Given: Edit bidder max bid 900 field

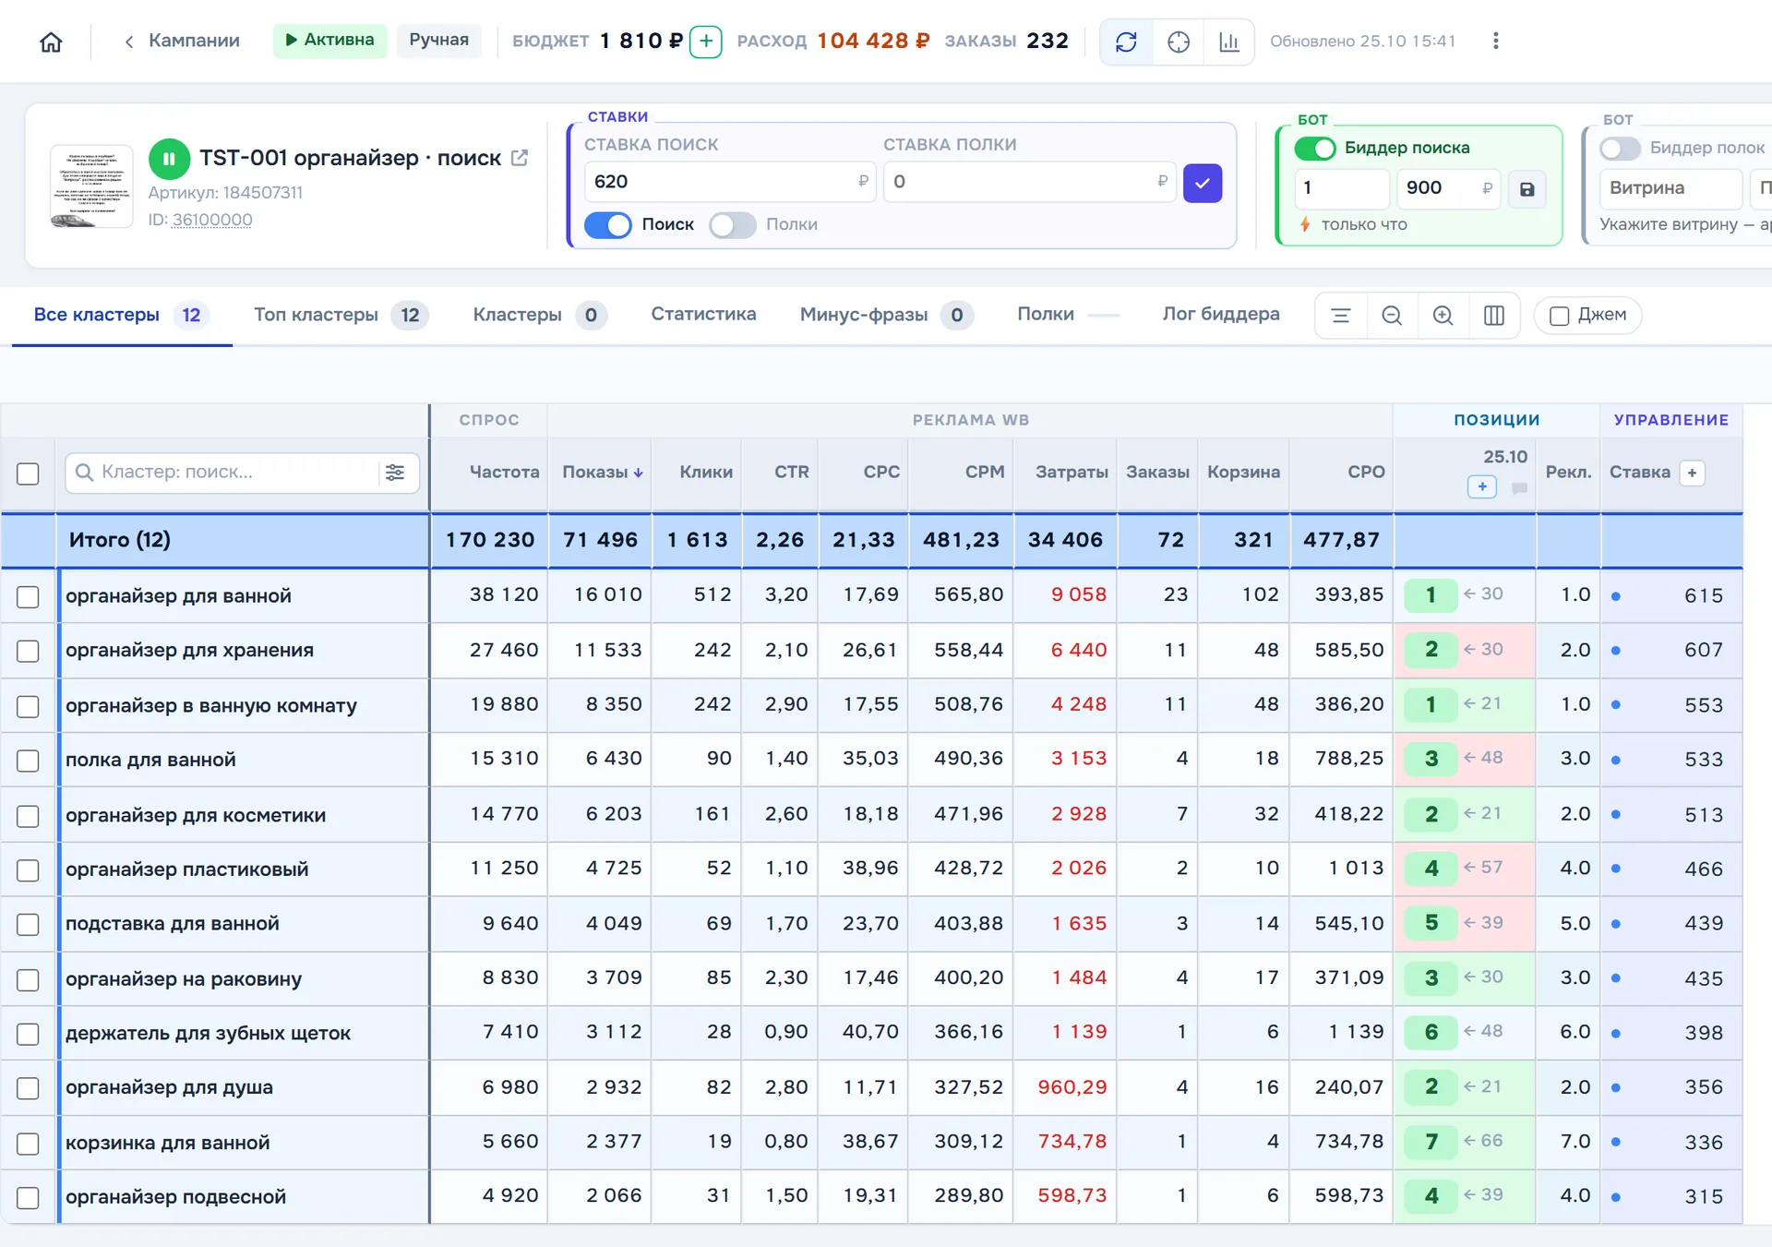Looking at the screenshot, I should (1448, 188).
